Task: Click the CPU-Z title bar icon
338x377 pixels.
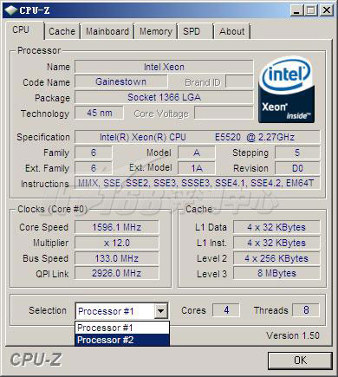Action: (11, 10)
